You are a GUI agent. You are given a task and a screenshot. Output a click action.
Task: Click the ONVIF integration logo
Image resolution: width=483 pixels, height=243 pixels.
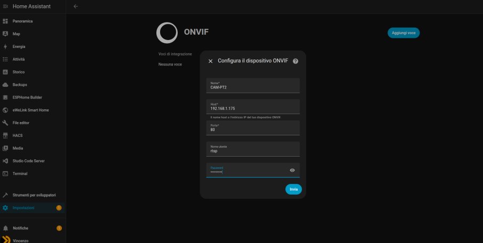(167, 33)
